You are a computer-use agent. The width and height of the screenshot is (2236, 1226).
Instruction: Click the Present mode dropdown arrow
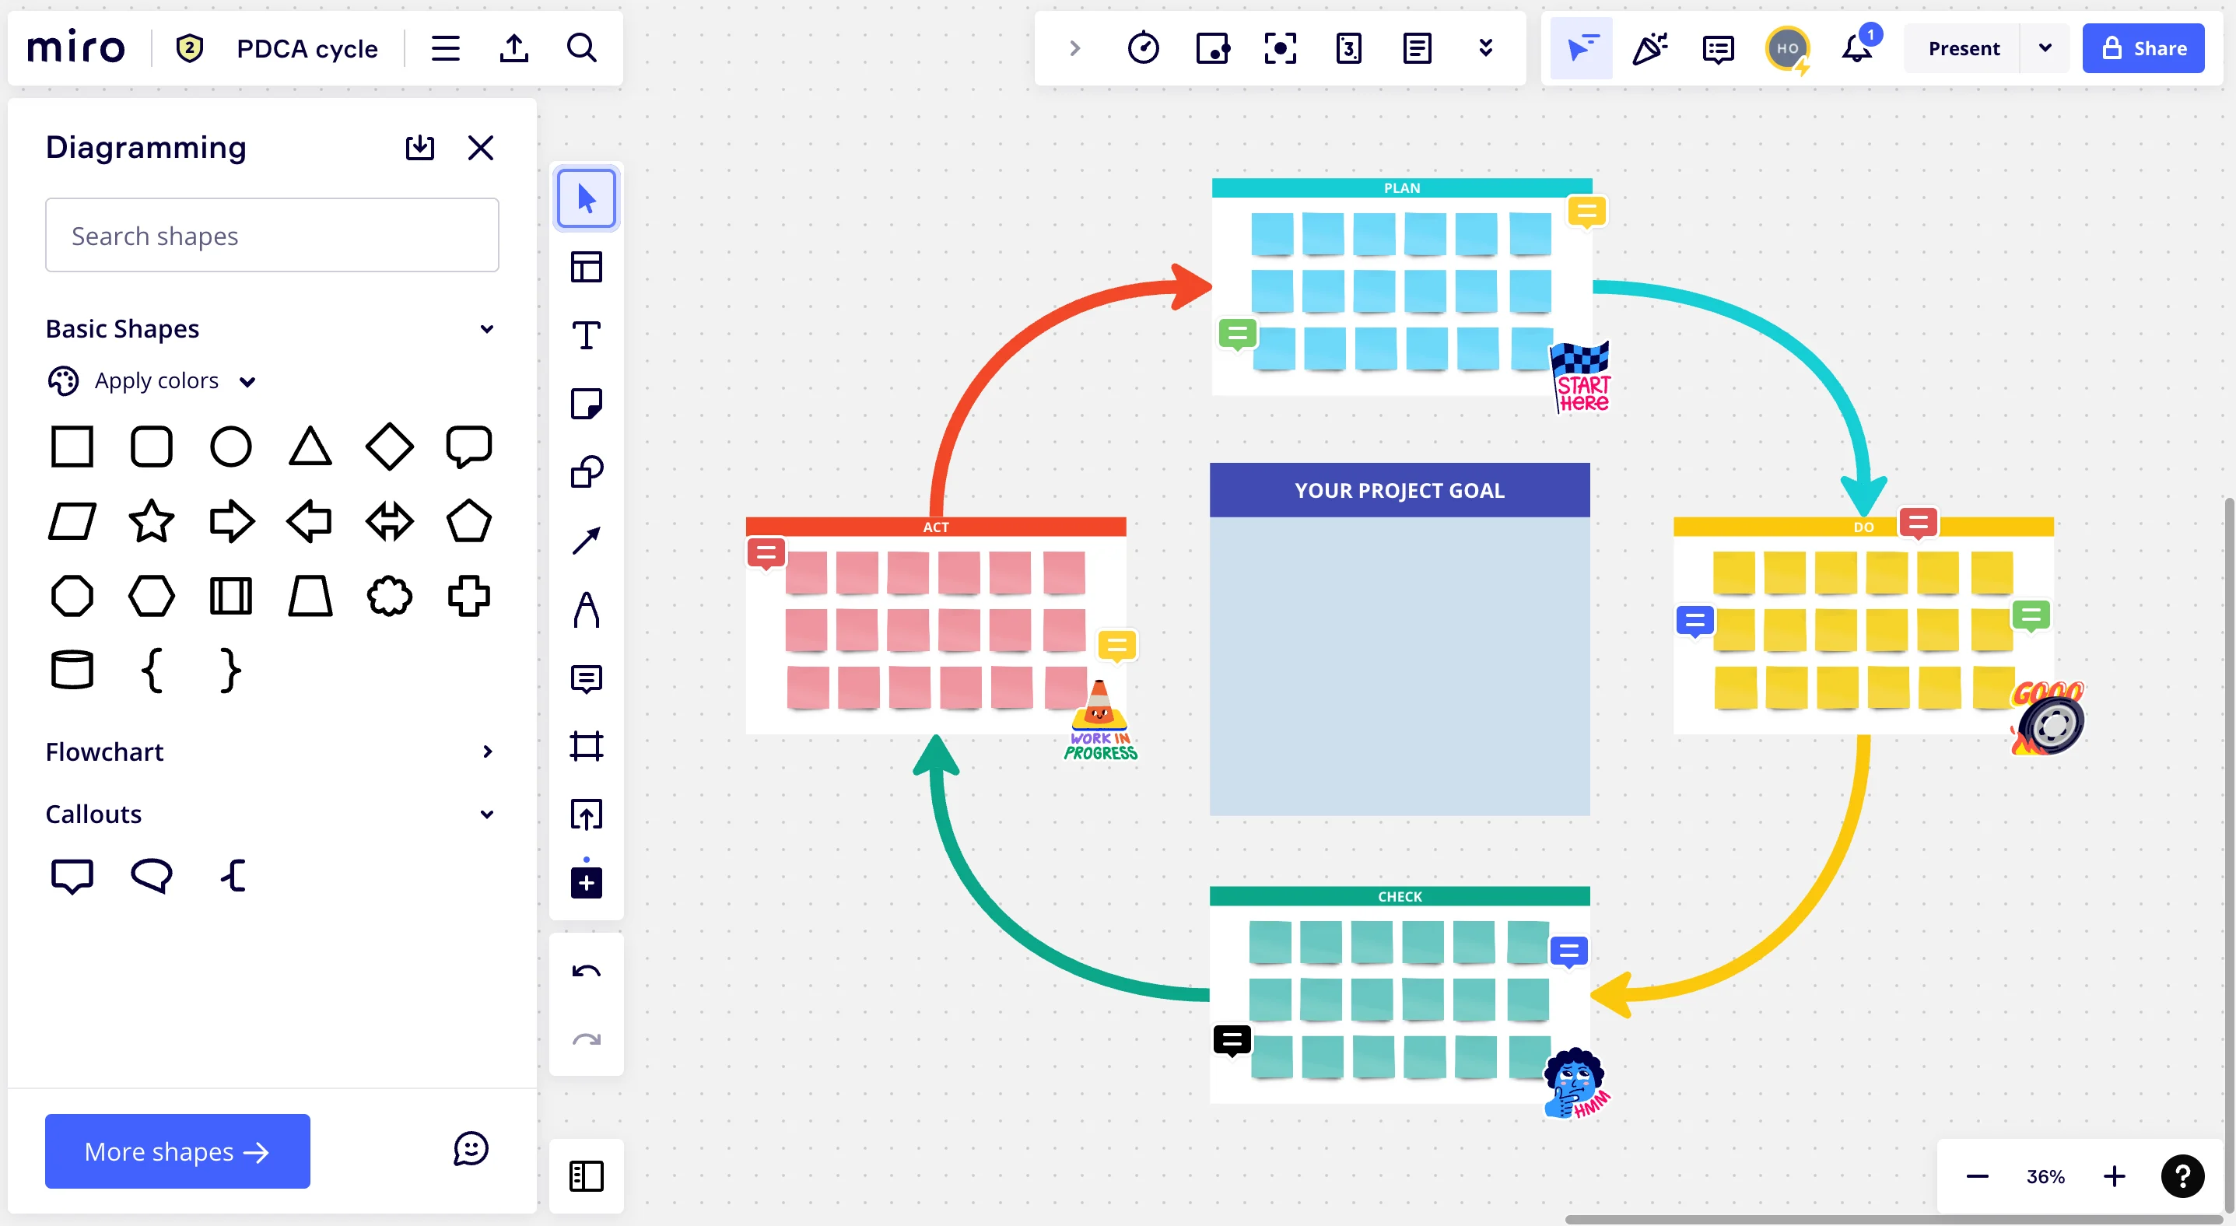pyautogui.click(x=2045, y=48)
